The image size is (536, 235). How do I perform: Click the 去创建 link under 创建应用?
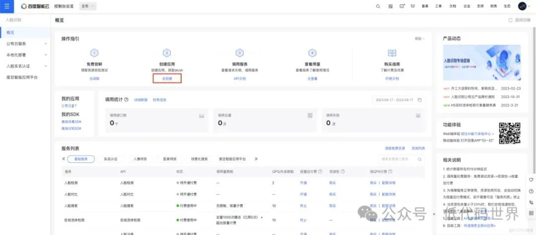tap(167, 78)
